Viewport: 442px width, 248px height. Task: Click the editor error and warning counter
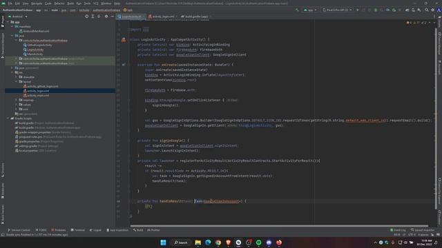point(416,23)
